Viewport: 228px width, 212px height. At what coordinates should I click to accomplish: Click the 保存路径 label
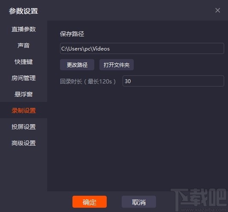(x=72, y=34)
